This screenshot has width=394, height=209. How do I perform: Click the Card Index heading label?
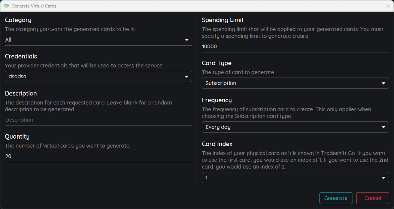[217, 144]
